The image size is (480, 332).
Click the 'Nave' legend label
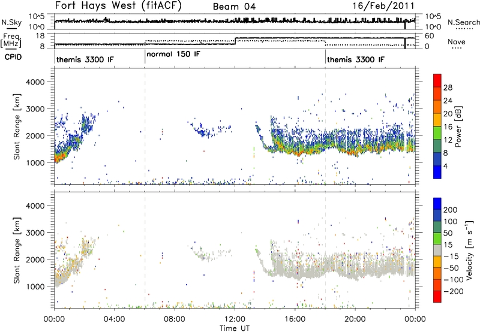(456, 41)
